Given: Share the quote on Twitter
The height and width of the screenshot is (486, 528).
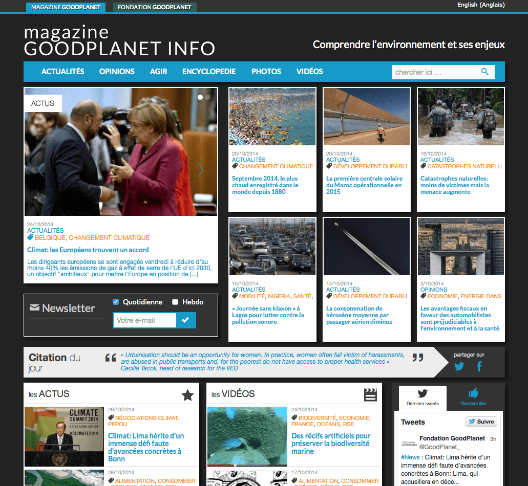Looking at the screenshot, I should click(459, 366).
